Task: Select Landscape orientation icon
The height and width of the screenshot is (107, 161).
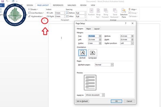Action: point(93,53)
